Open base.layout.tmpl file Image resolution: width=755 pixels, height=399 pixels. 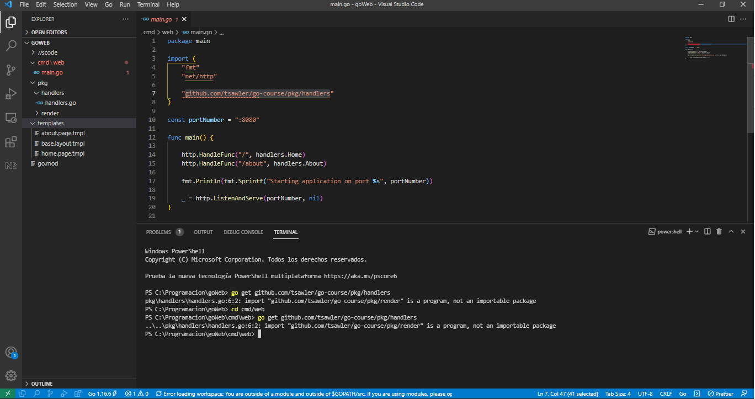click(x=79, y=143)
